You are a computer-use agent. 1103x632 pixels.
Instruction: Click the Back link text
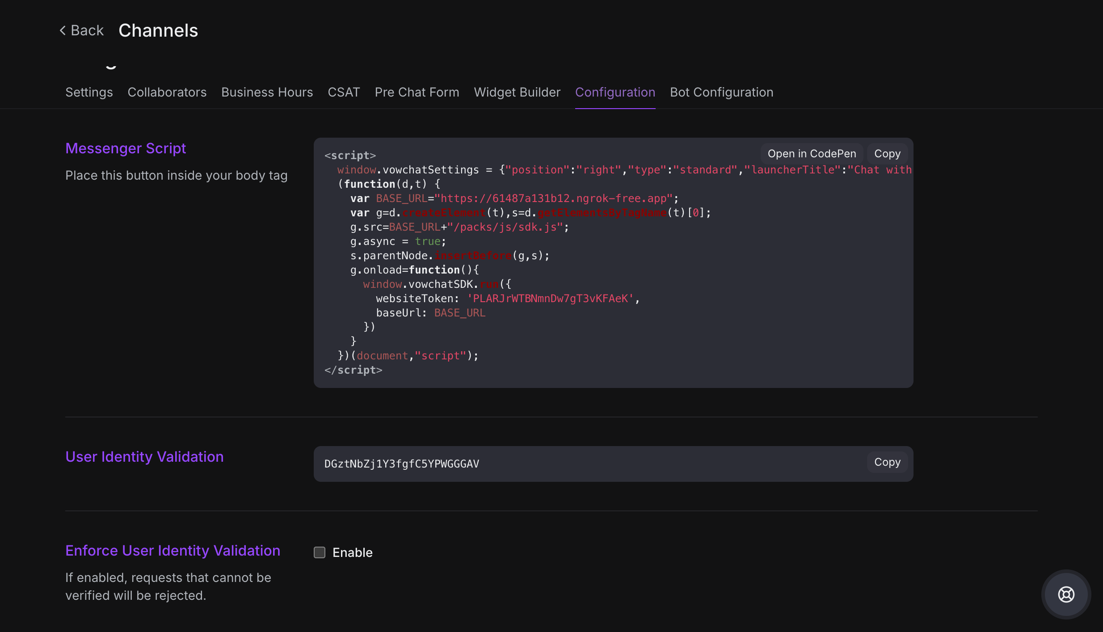pos(87,30)
